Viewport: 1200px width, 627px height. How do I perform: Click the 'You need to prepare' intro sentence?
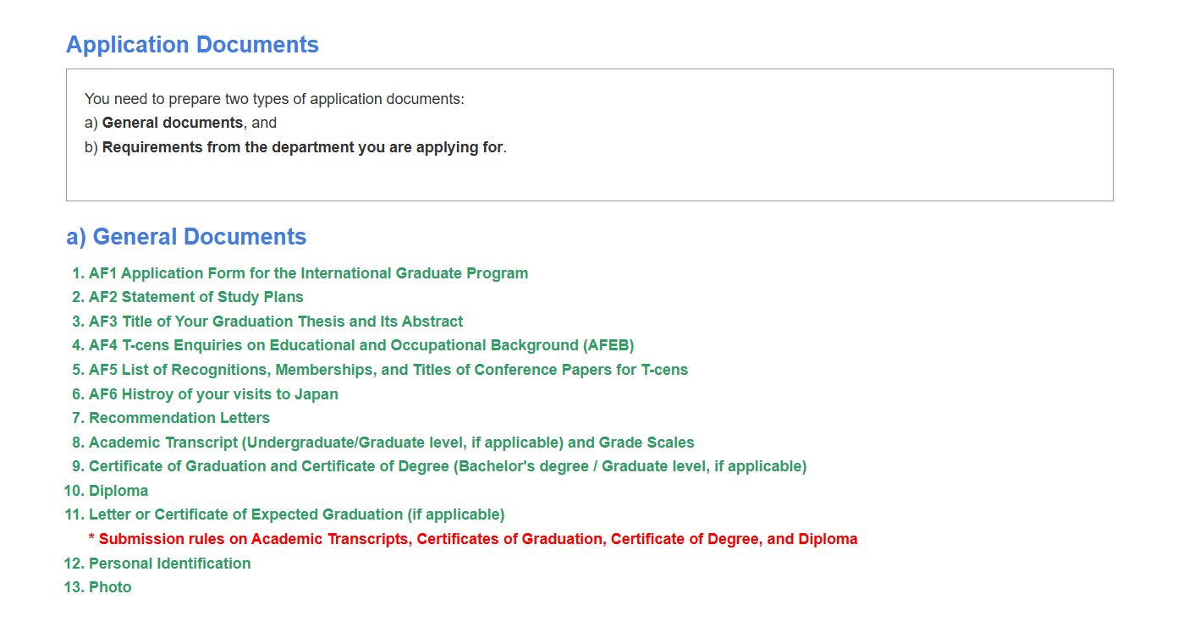pos(274,99)
